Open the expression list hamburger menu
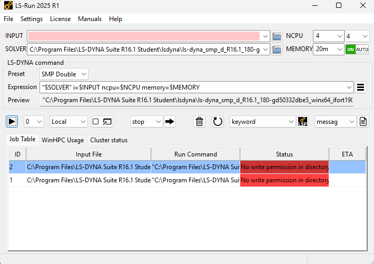This screenshot has width=374, height=264. [360, 87]
